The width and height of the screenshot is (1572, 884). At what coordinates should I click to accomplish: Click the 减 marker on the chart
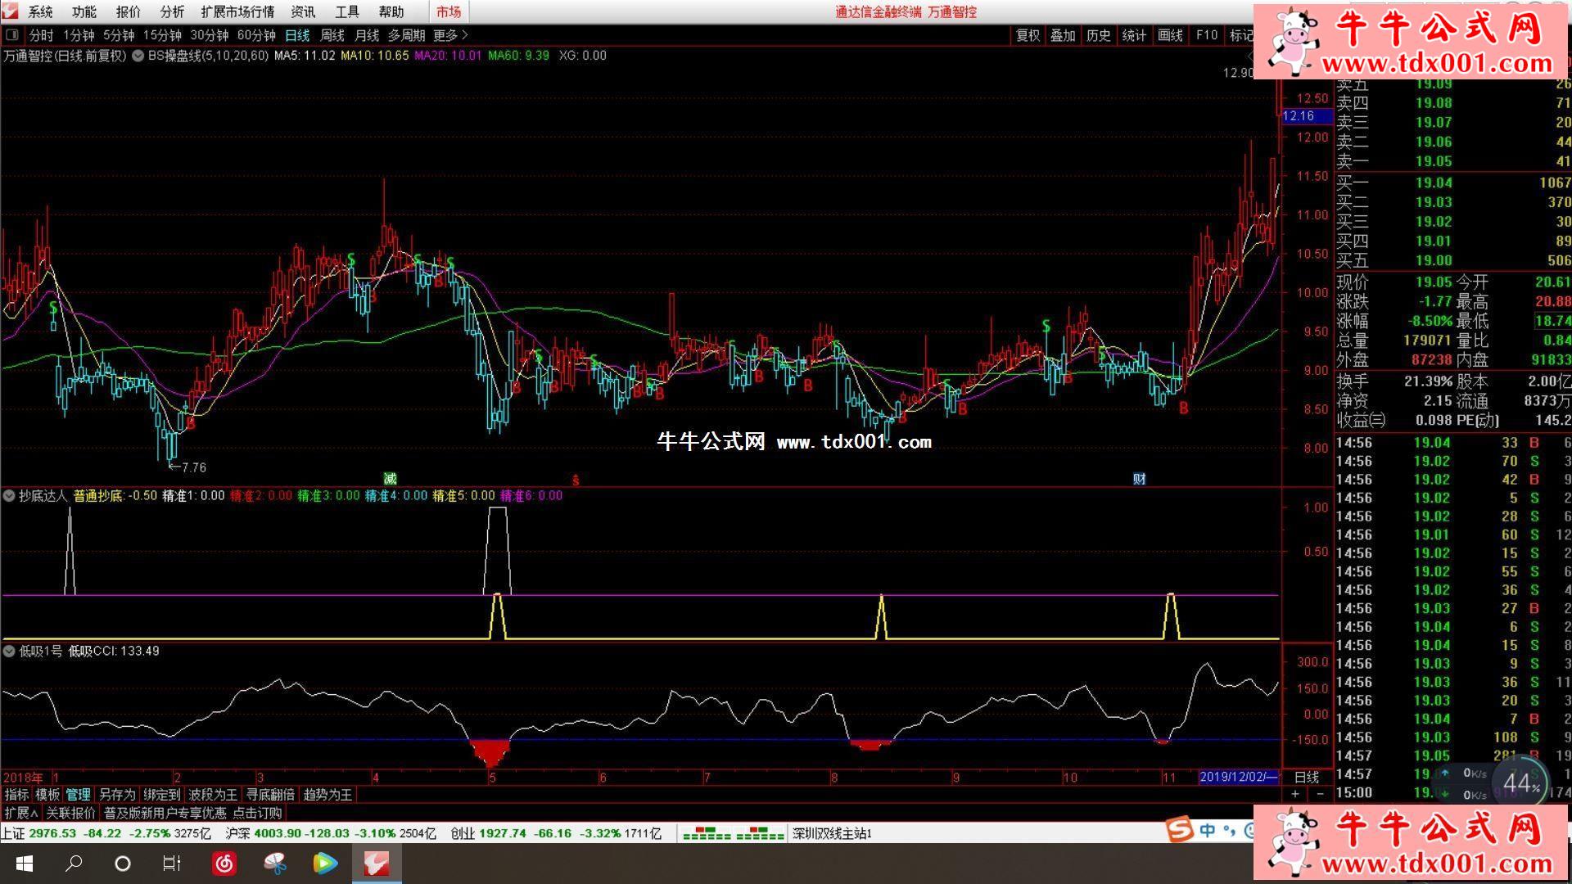tap(391, 479)
